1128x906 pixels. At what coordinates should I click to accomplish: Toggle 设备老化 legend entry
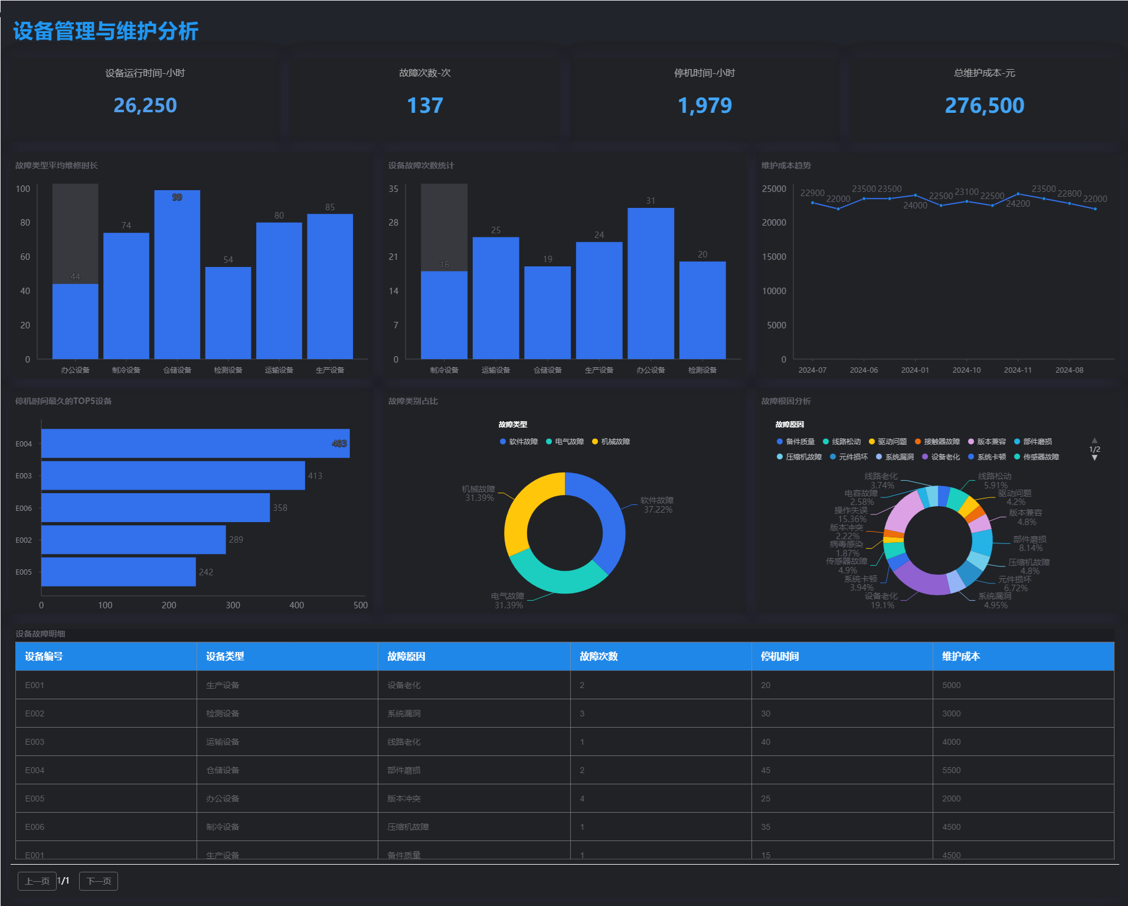941,457
